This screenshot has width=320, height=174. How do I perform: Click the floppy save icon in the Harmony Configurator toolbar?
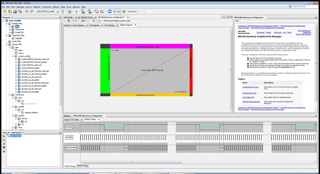pyautogui.click(x=69, y=21)
